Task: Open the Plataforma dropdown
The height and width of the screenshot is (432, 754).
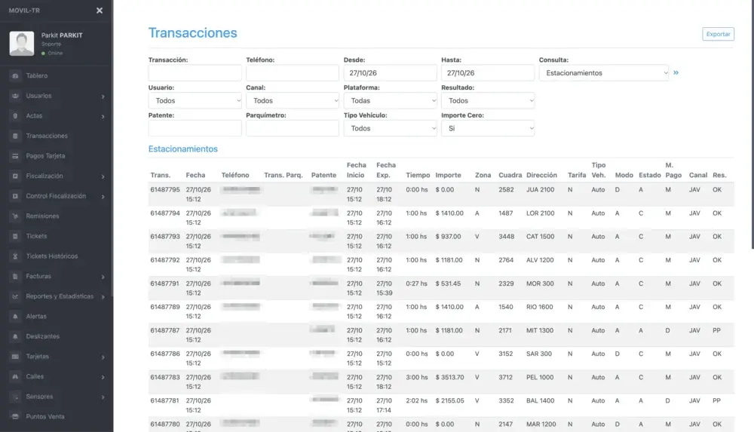Action: (x=390, y=100)
